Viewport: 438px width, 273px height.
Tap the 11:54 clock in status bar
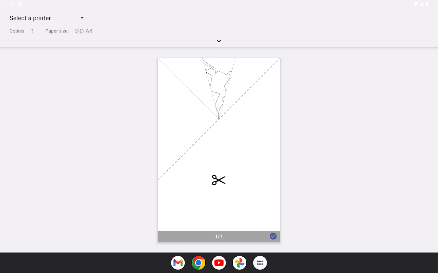click(x=9, y=4)
